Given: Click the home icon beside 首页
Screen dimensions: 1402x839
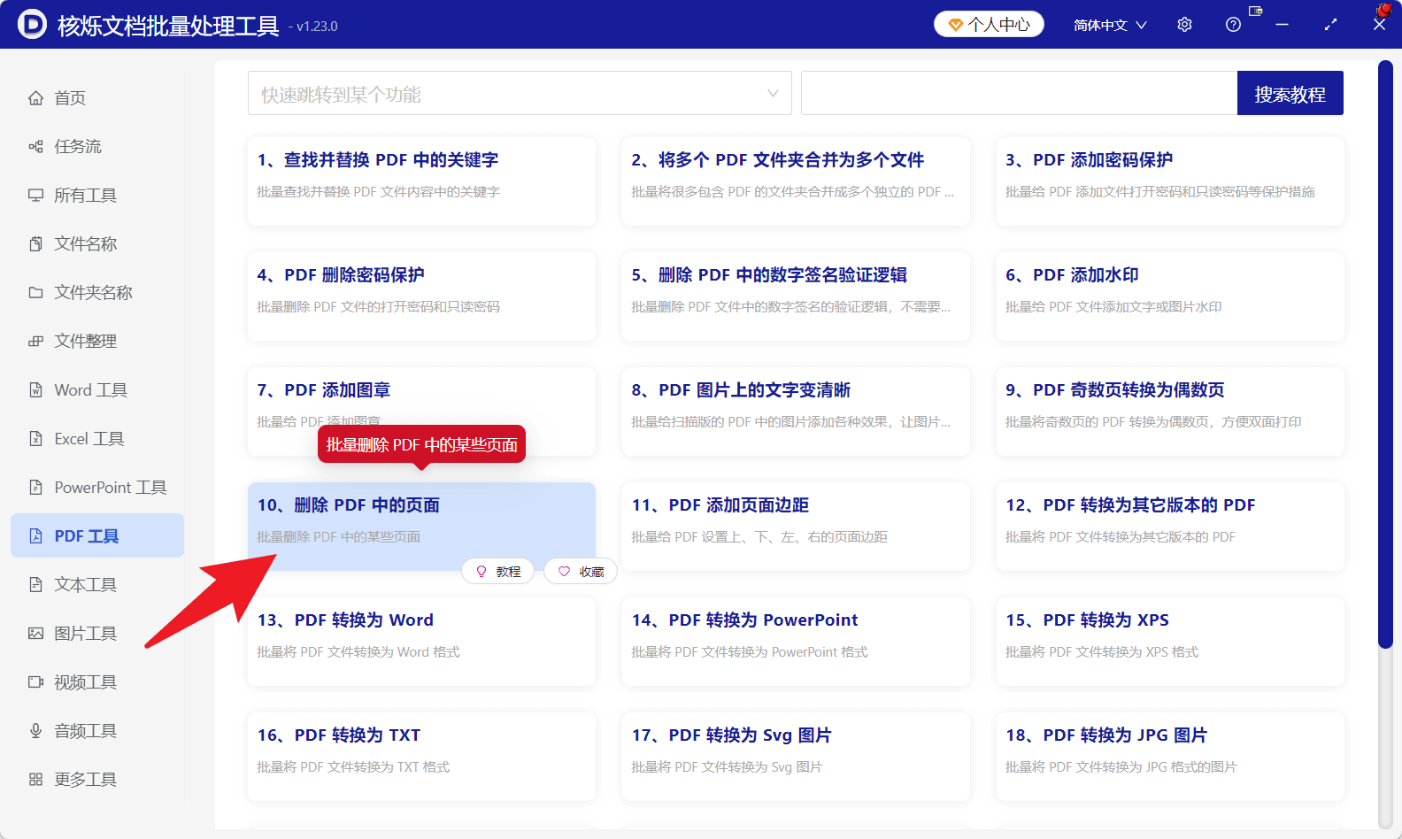Looking at the screenshot, I should (35, 97).
